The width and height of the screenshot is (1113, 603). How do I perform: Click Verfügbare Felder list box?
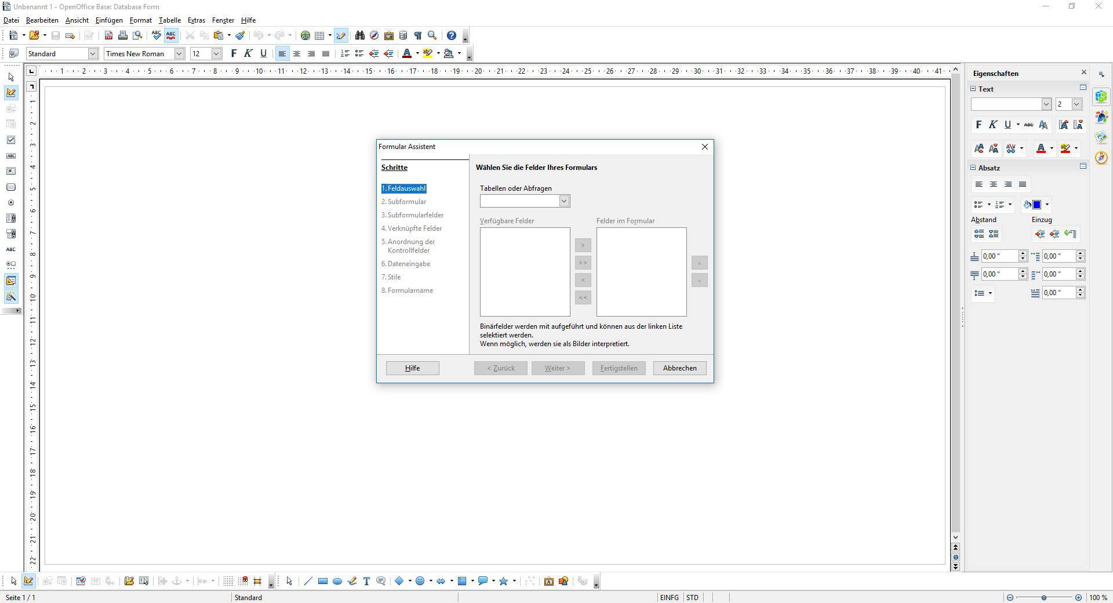[525, 272]
